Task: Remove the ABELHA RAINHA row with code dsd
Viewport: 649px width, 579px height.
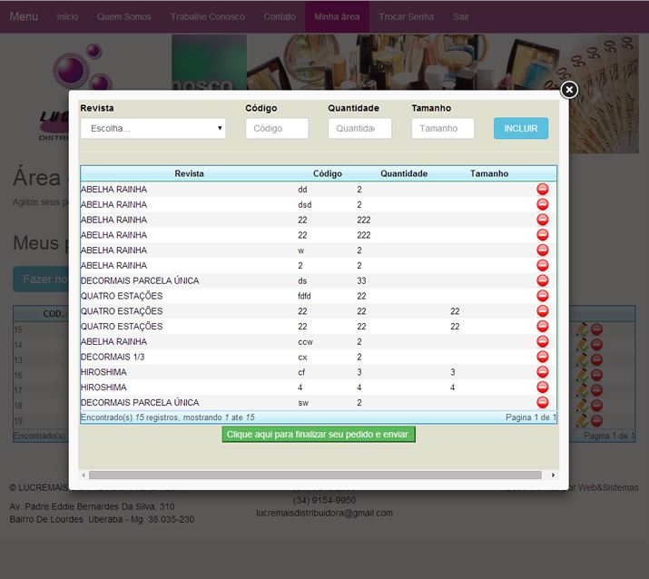Action: coord(542,204)
